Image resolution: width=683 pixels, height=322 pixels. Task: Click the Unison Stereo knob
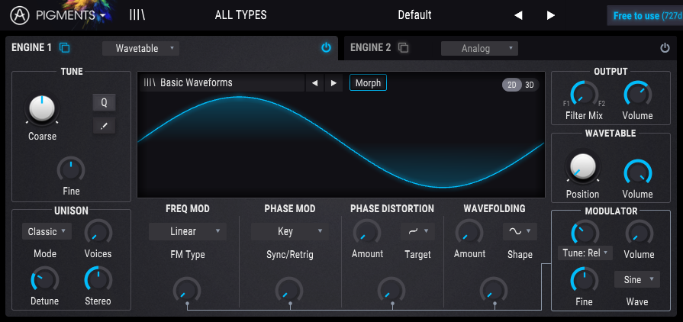98,280
